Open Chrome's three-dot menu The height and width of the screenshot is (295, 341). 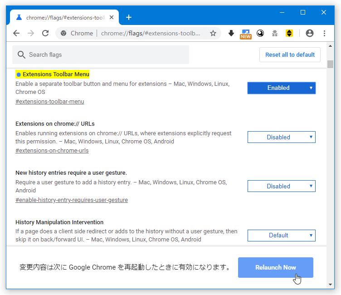(324, 33)
